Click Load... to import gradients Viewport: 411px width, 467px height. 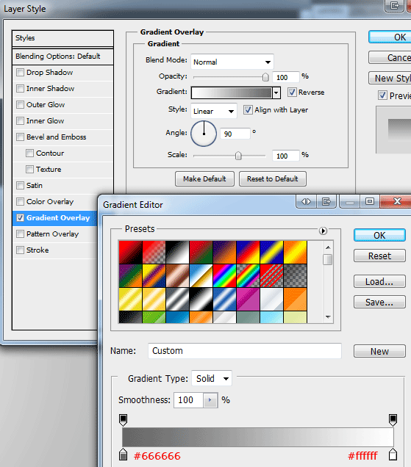pyautogui.click(x=379, y=281)
